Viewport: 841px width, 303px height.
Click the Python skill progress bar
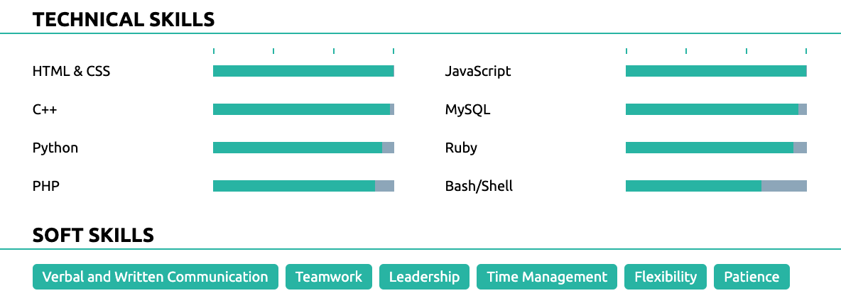pos(303,148)
